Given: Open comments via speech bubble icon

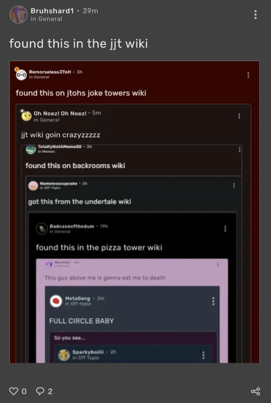Looking at the screenshot, I should 40,391.
